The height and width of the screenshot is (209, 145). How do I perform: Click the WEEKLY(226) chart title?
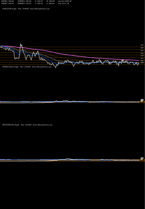(x=27, y=67)
